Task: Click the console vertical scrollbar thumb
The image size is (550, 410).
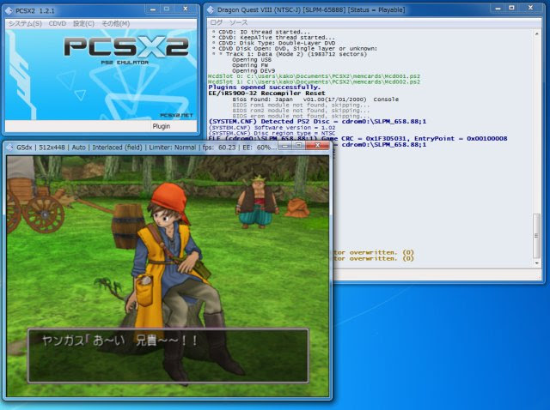Action: pos(536,235)
